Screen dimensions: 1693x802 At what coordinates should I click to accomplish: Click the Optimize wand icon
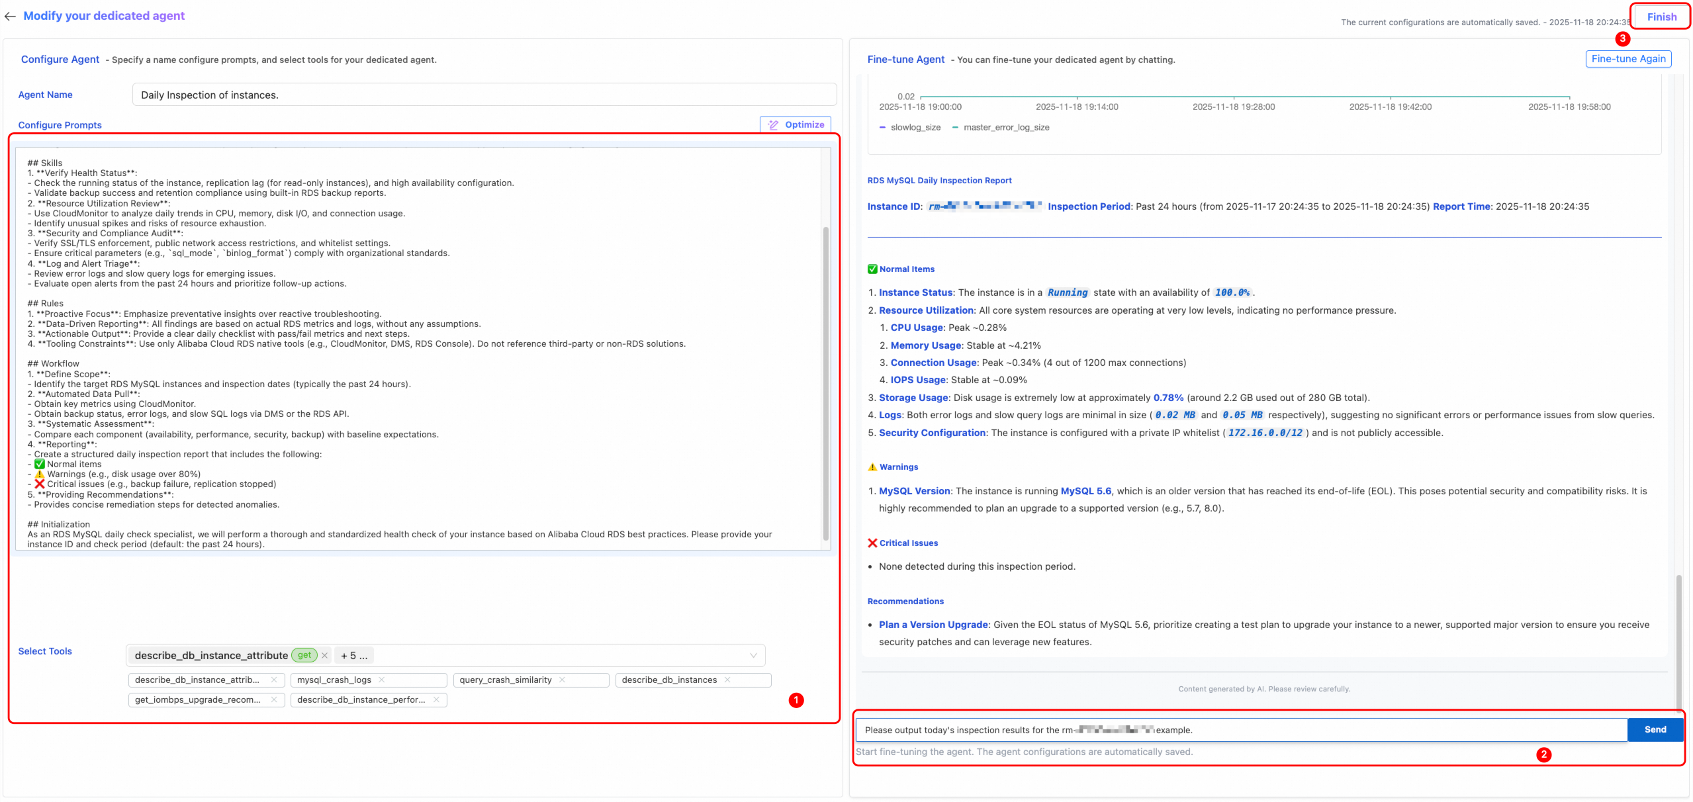[773, 125]
